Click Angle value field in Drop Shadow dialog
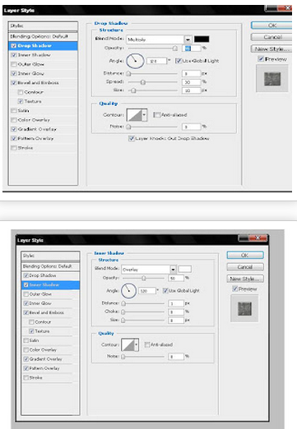This screenshot has width=297, height=429. [156, 61]
